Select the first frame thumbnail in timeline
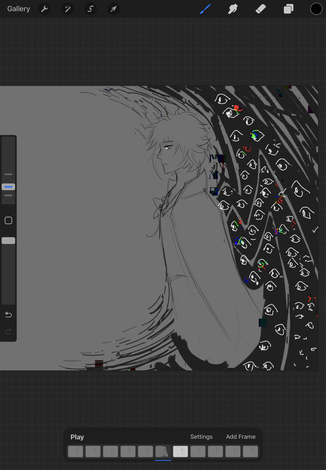The image size is (326, 470). click(x=76, y=451)
